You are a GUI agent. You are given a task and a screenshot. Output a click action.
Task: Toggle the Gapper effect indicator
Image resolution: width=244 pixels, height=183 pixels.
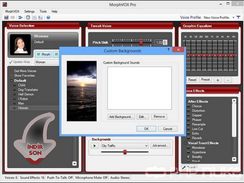point(188,115)
